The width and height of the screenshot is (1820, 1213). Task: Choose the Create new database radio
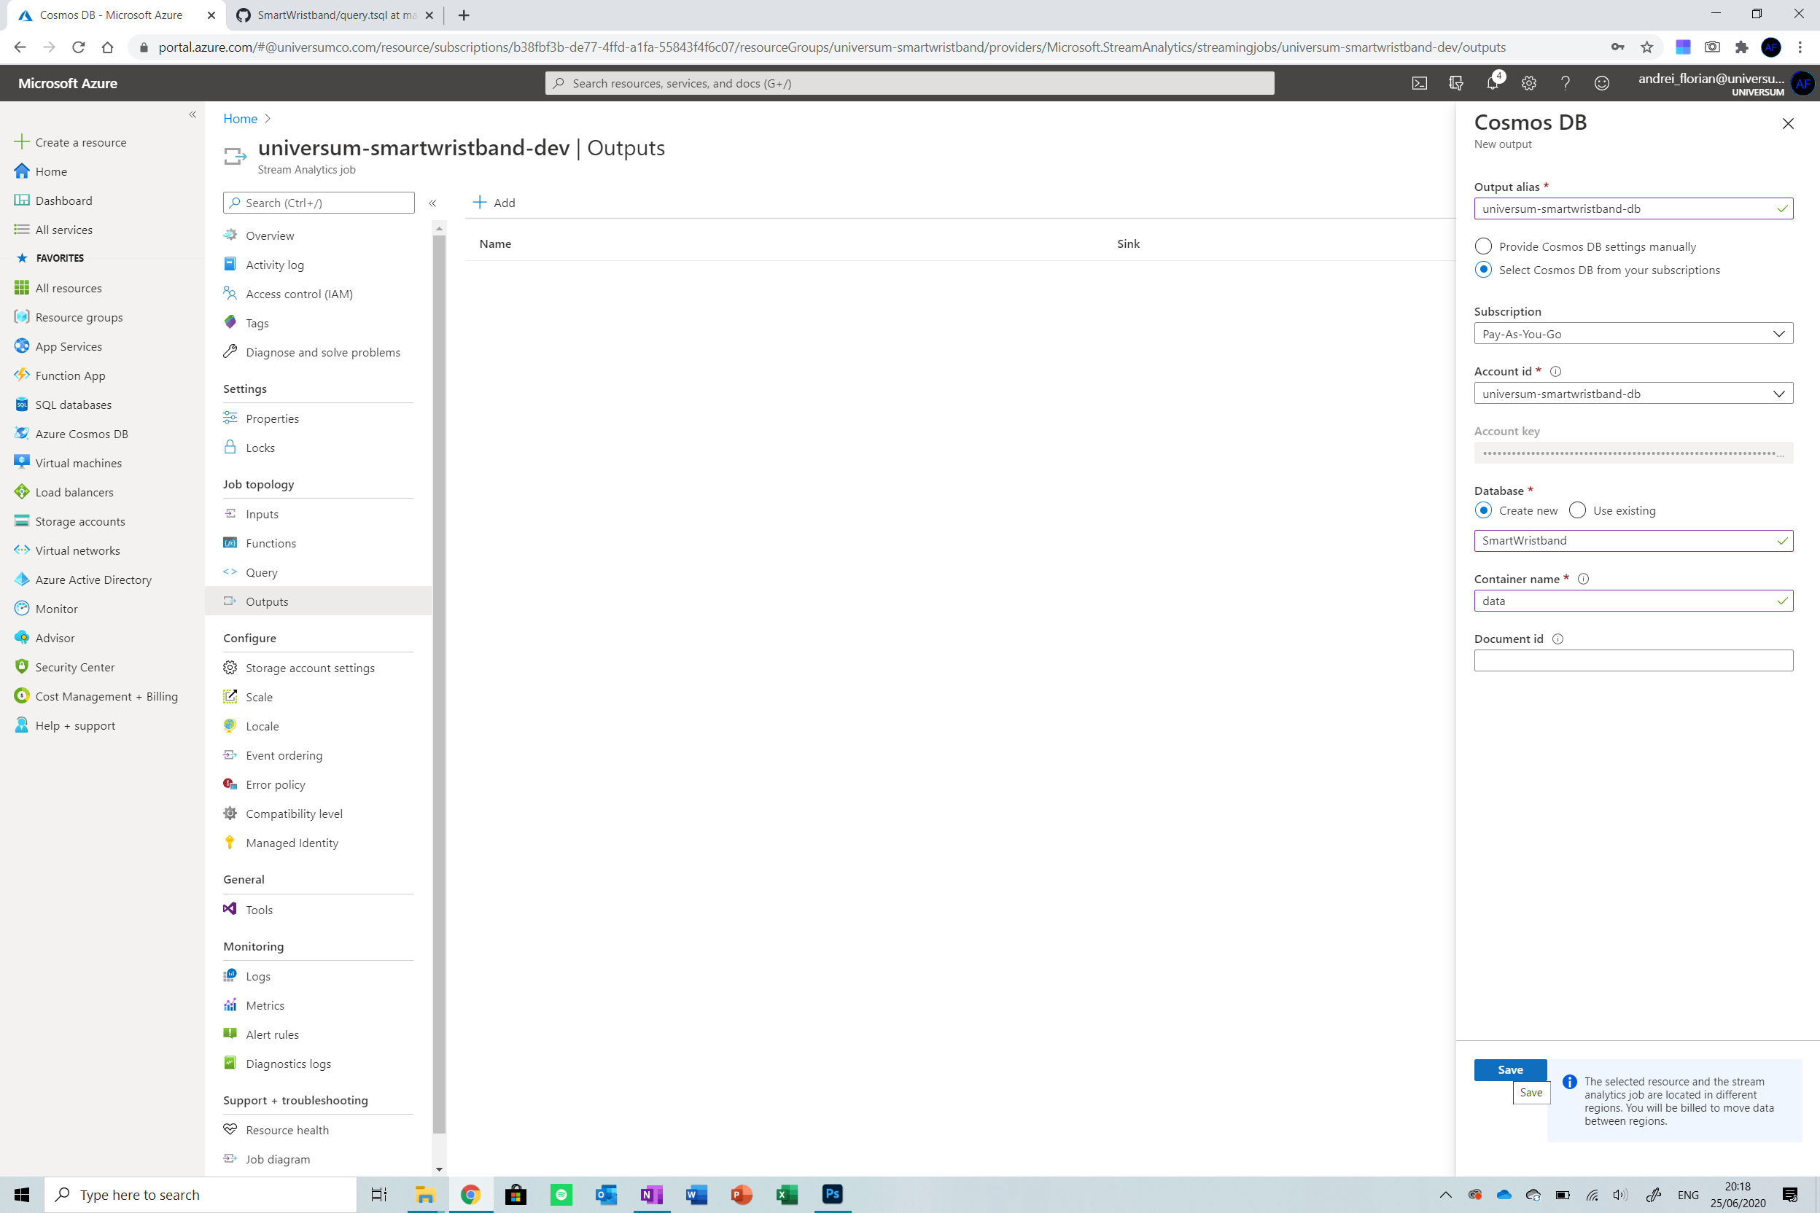pyautogui.click(x=1482, y=510)
